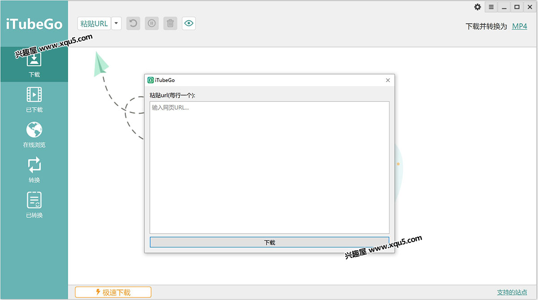Image resolution: width=538 pixels, height=300 pixels.
Task: Open the 已下载 downloaded list
Action: click(x=34, y=100)
